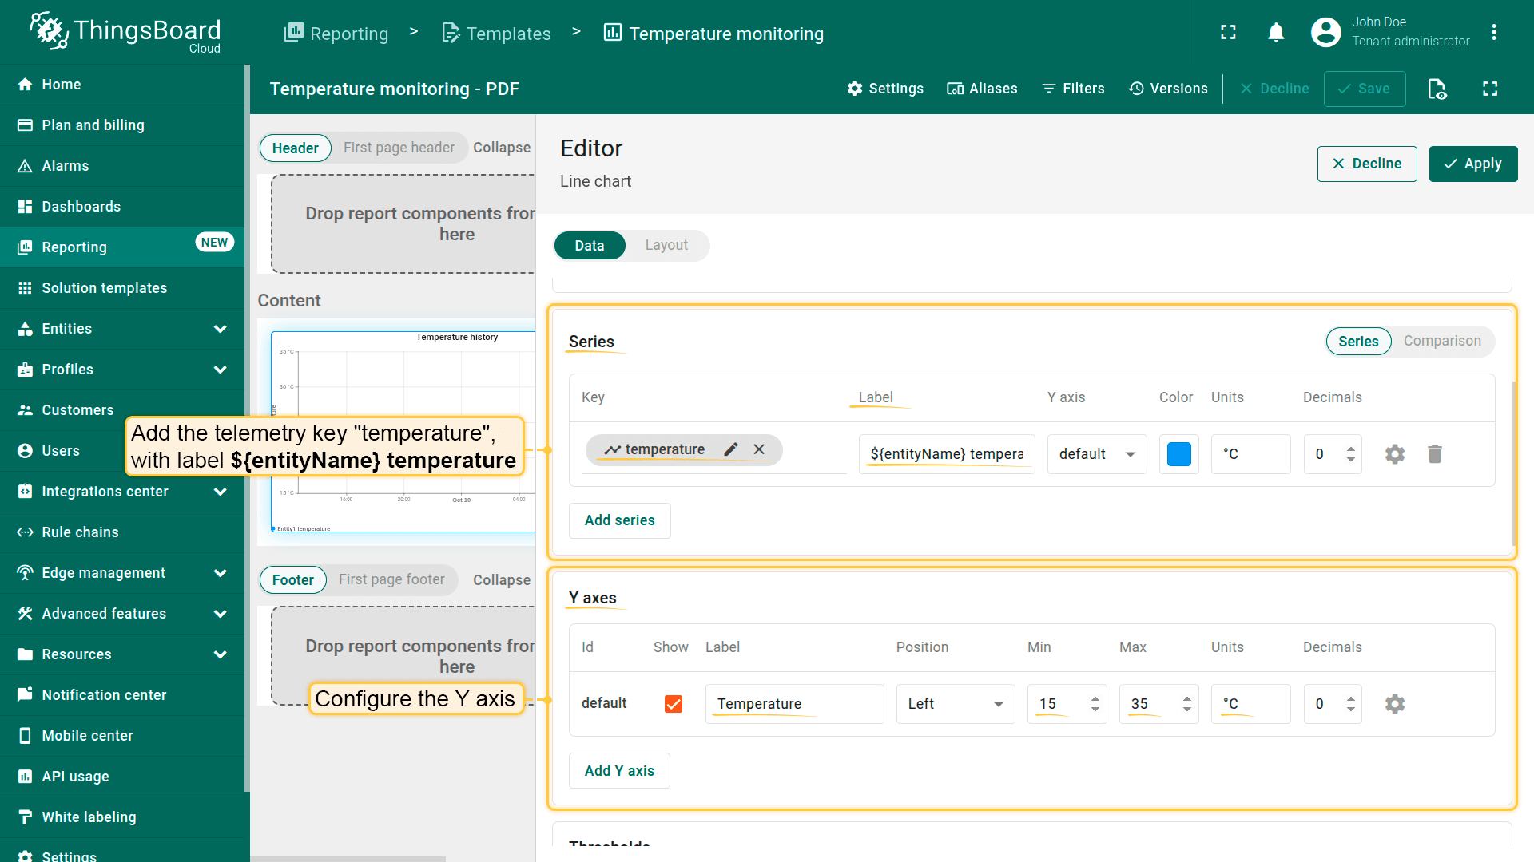Switch to the Comparison toggle option

pos(1442,341)
